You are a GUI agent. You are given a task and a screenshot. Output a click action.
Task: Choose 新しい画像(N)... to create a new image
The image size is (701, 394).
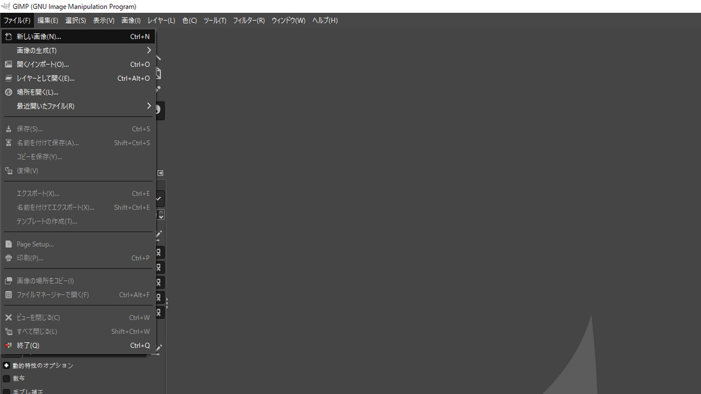pyautogui.click(x=78, y=36)
